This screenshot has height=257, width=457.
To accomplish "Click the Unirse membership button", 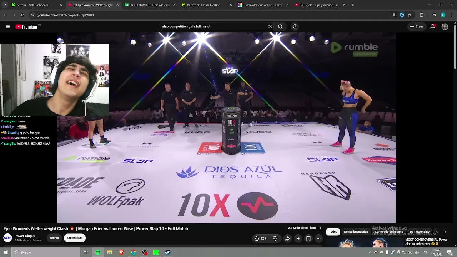I will point(54,238).
